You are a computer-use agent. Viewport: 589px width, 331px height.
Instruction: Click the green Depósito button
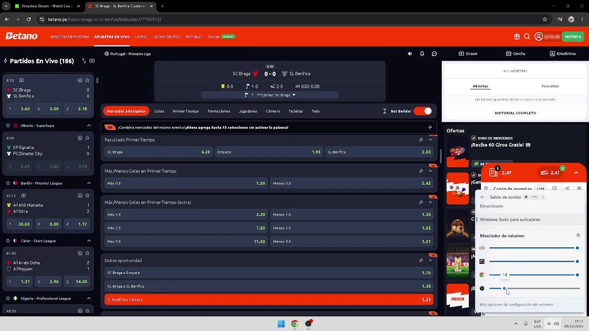click(573, 37)
